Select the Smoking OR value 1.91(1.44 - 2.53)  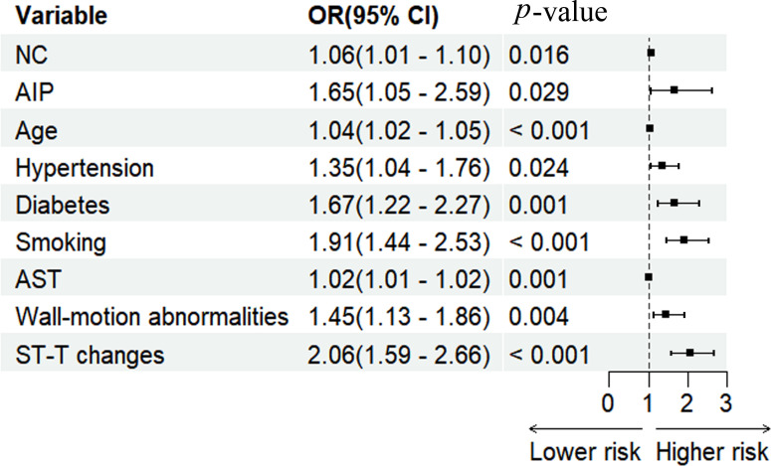tap(399, 242)
